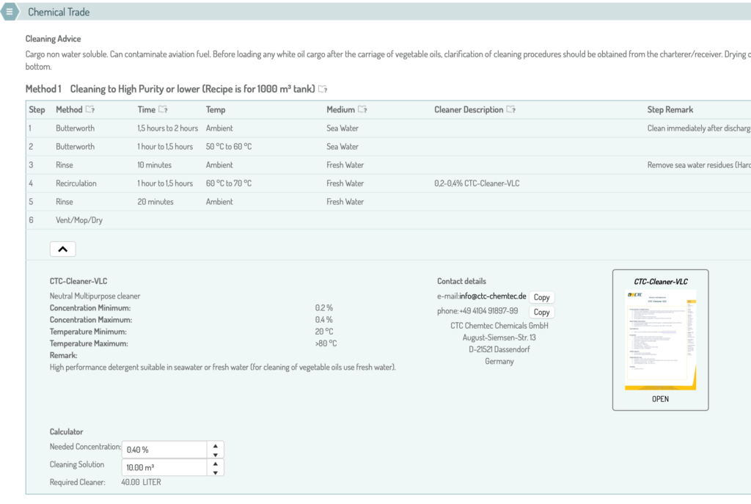This screenshot has width=751, height=504.
Task: Collapse the cleaner details with the chevron button
Action: 62,249
